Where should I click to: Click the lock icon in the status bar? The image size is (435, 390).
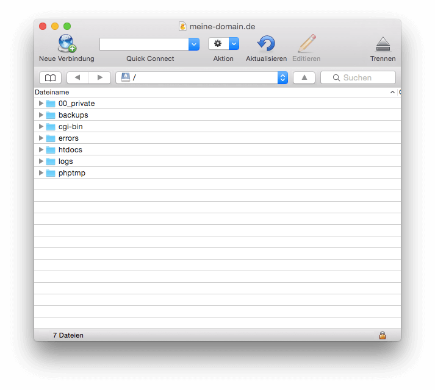tap(383, 335)
